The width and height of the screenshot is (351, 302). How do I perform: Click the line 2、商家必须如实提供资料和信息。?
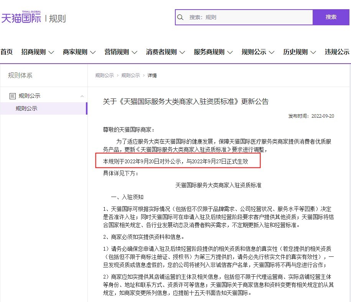point(145,237)
